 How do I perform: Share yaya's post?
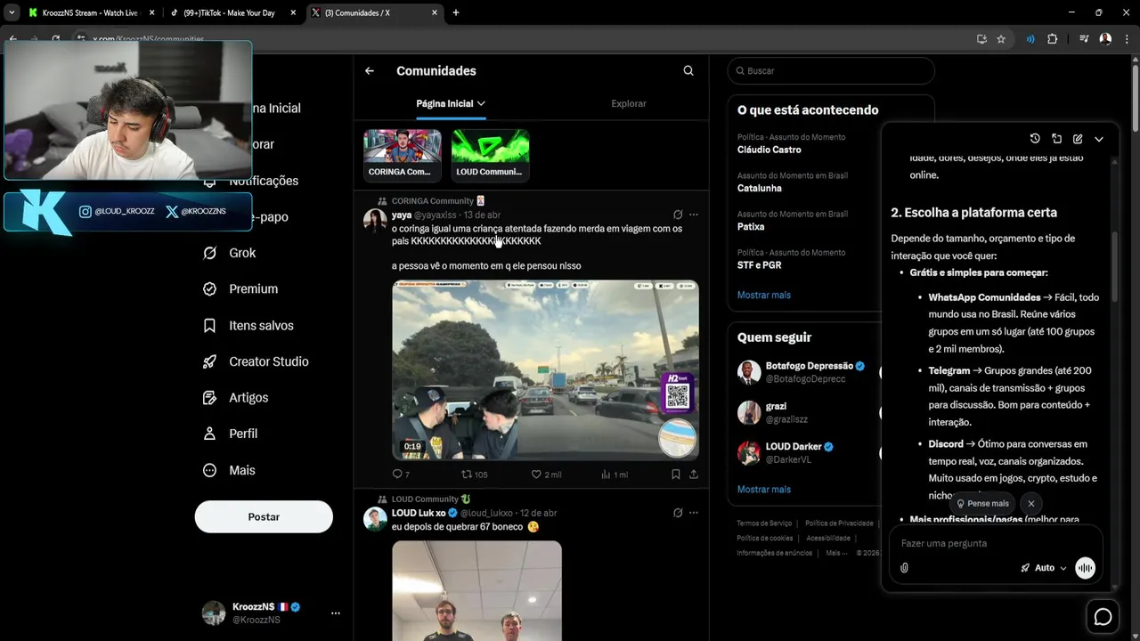pos(694,475)
